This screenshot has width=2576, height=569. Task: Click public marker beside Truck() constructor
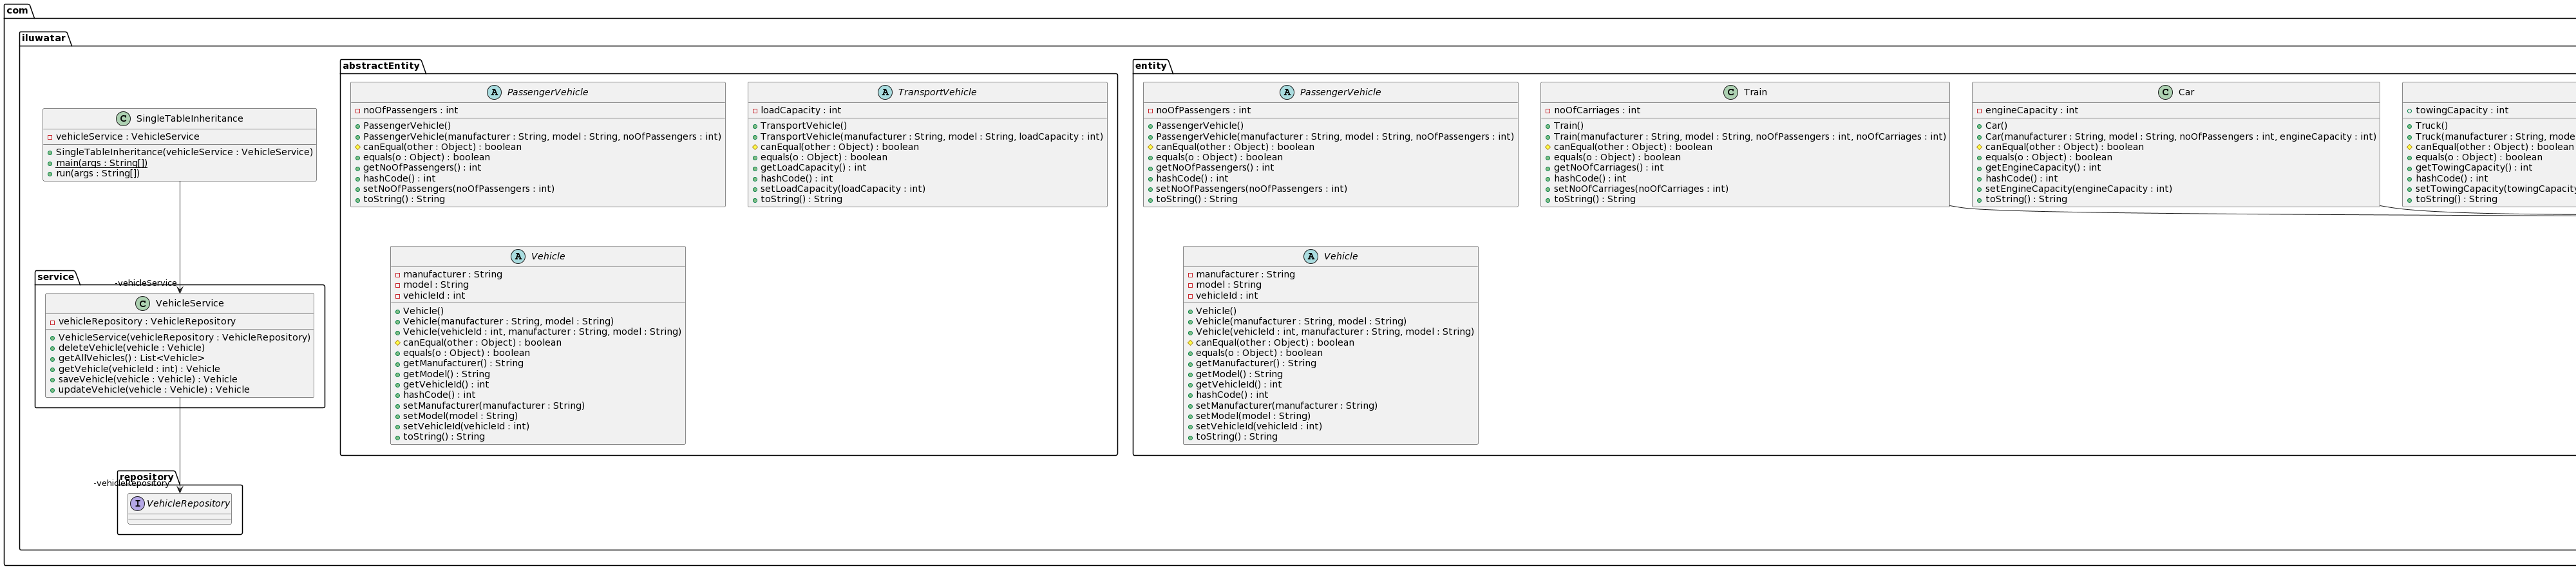point(2410,127)
